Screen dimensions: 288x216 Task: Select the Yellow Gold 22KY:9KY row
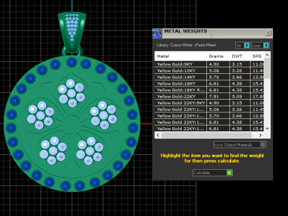coord(209,103)
